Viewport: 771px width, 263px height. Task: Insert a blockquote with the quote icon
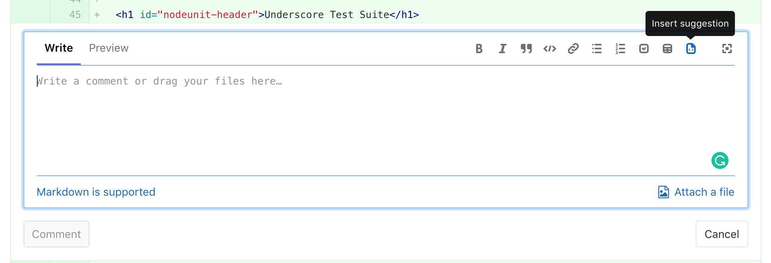(526, 49)
